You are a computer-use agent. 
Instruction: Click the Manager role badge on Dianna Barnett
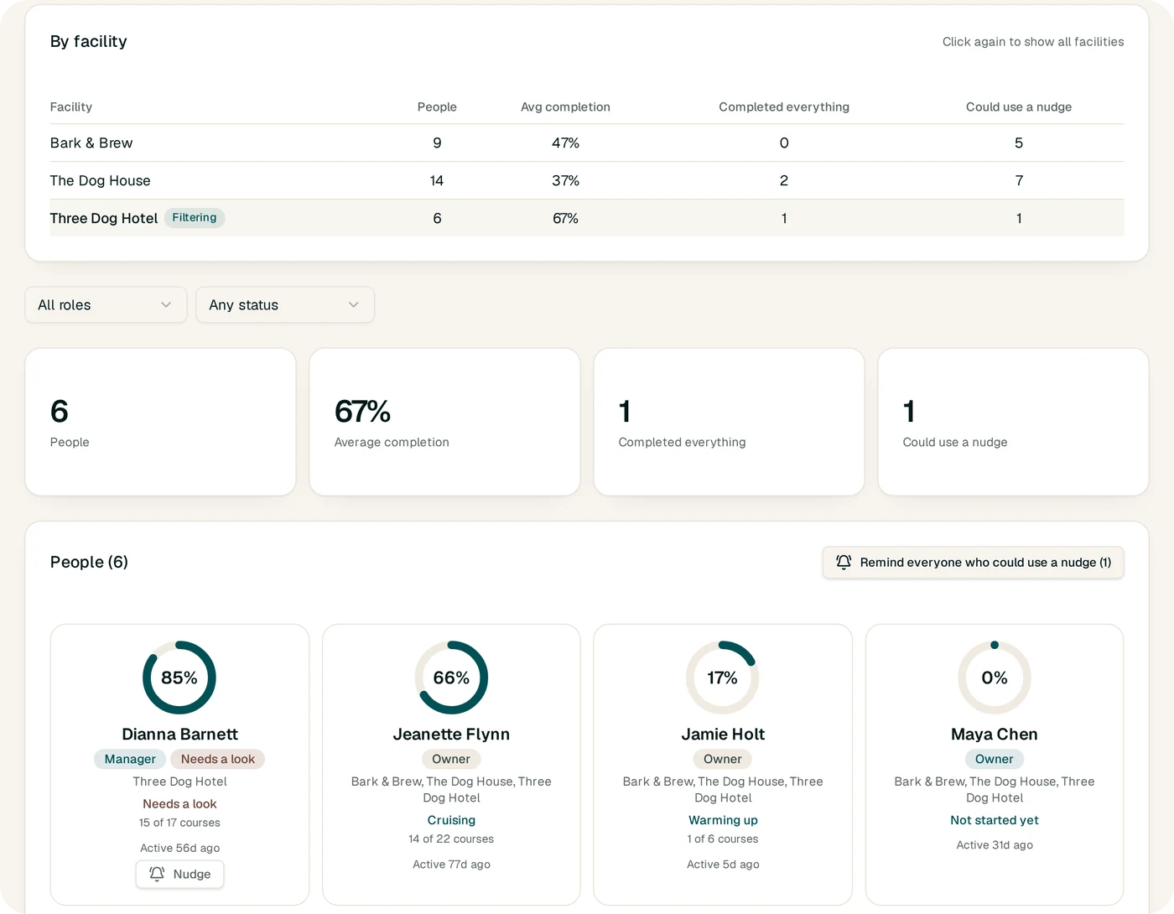point(130,759)
